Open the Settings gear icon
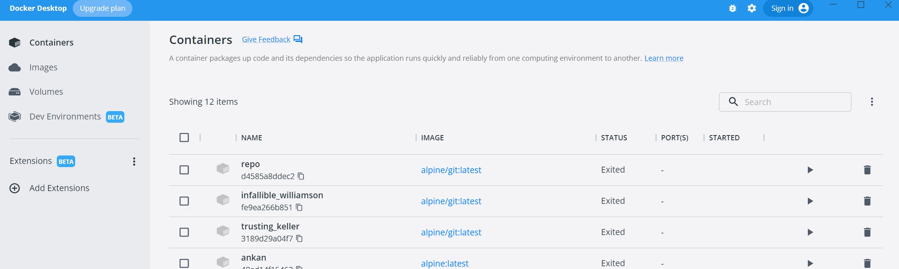 (752, 8)
